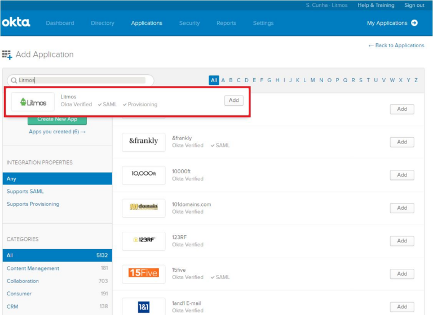The image size is (433, 315).
Task: Click the Add Application grid icon
Action: [x=7, y=55]
